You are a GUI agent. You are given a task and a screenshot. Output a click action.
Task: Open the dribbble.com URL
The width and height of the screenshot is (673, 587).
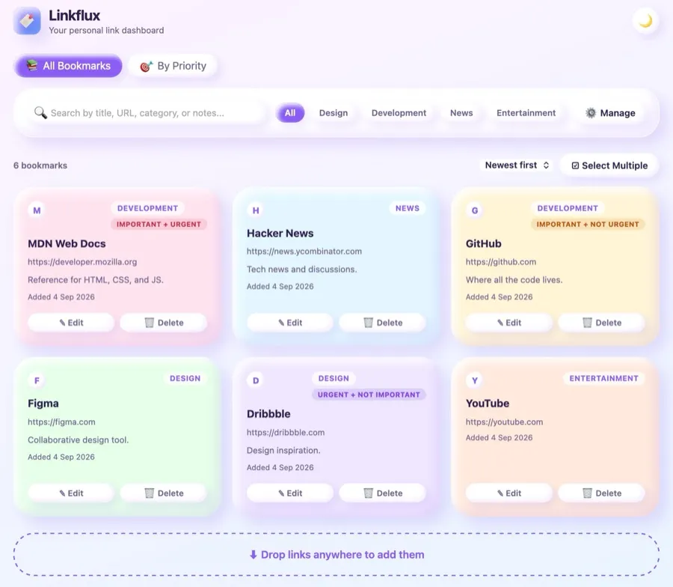tap(286, 432)
